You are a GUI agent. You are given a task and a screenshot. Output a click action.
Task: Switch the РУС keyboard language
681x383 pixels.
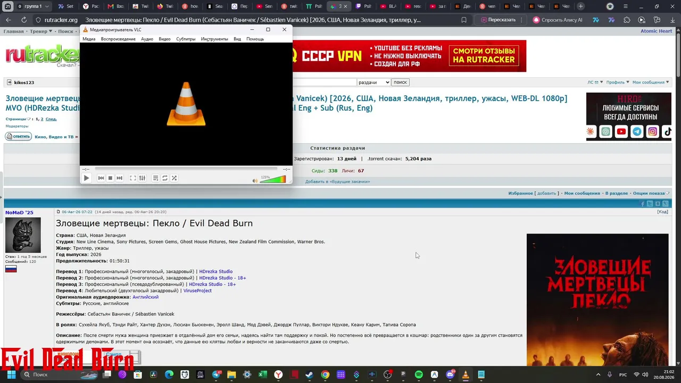623,374
